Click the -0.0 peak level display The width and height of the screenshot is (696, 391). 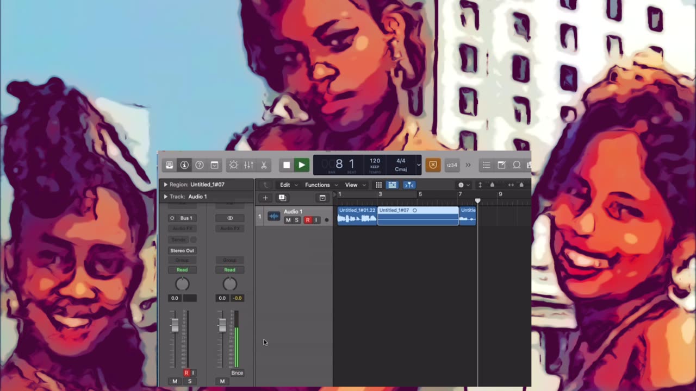pyautogui.click(x=238, y=298)
